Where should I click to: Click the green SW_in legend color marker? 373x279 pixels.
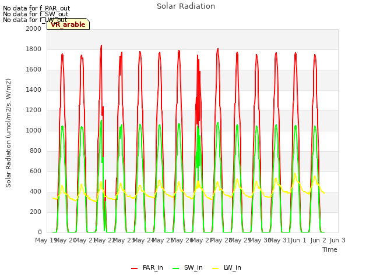click(x=175, y=269)
